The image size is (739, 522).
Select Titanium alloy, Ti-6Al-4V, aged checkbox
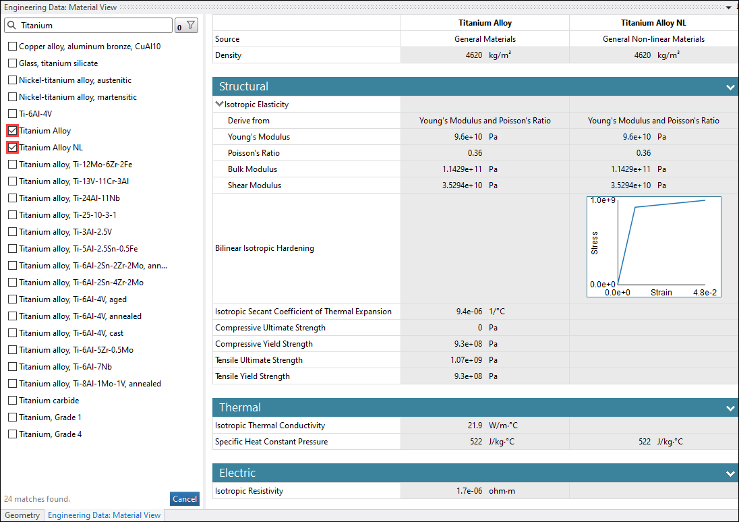click(13, 299)
